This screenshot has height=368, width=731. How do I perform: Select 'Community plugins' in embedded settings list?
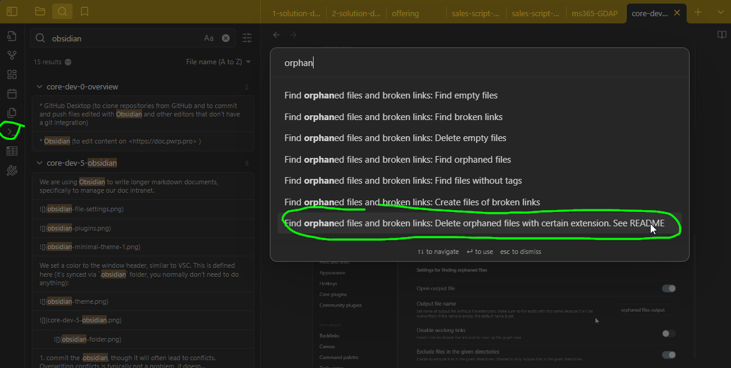(341, 305)
